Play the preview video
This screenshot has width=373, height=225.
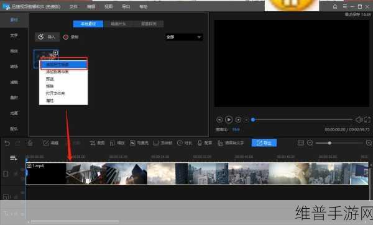[x=229, y=119]
